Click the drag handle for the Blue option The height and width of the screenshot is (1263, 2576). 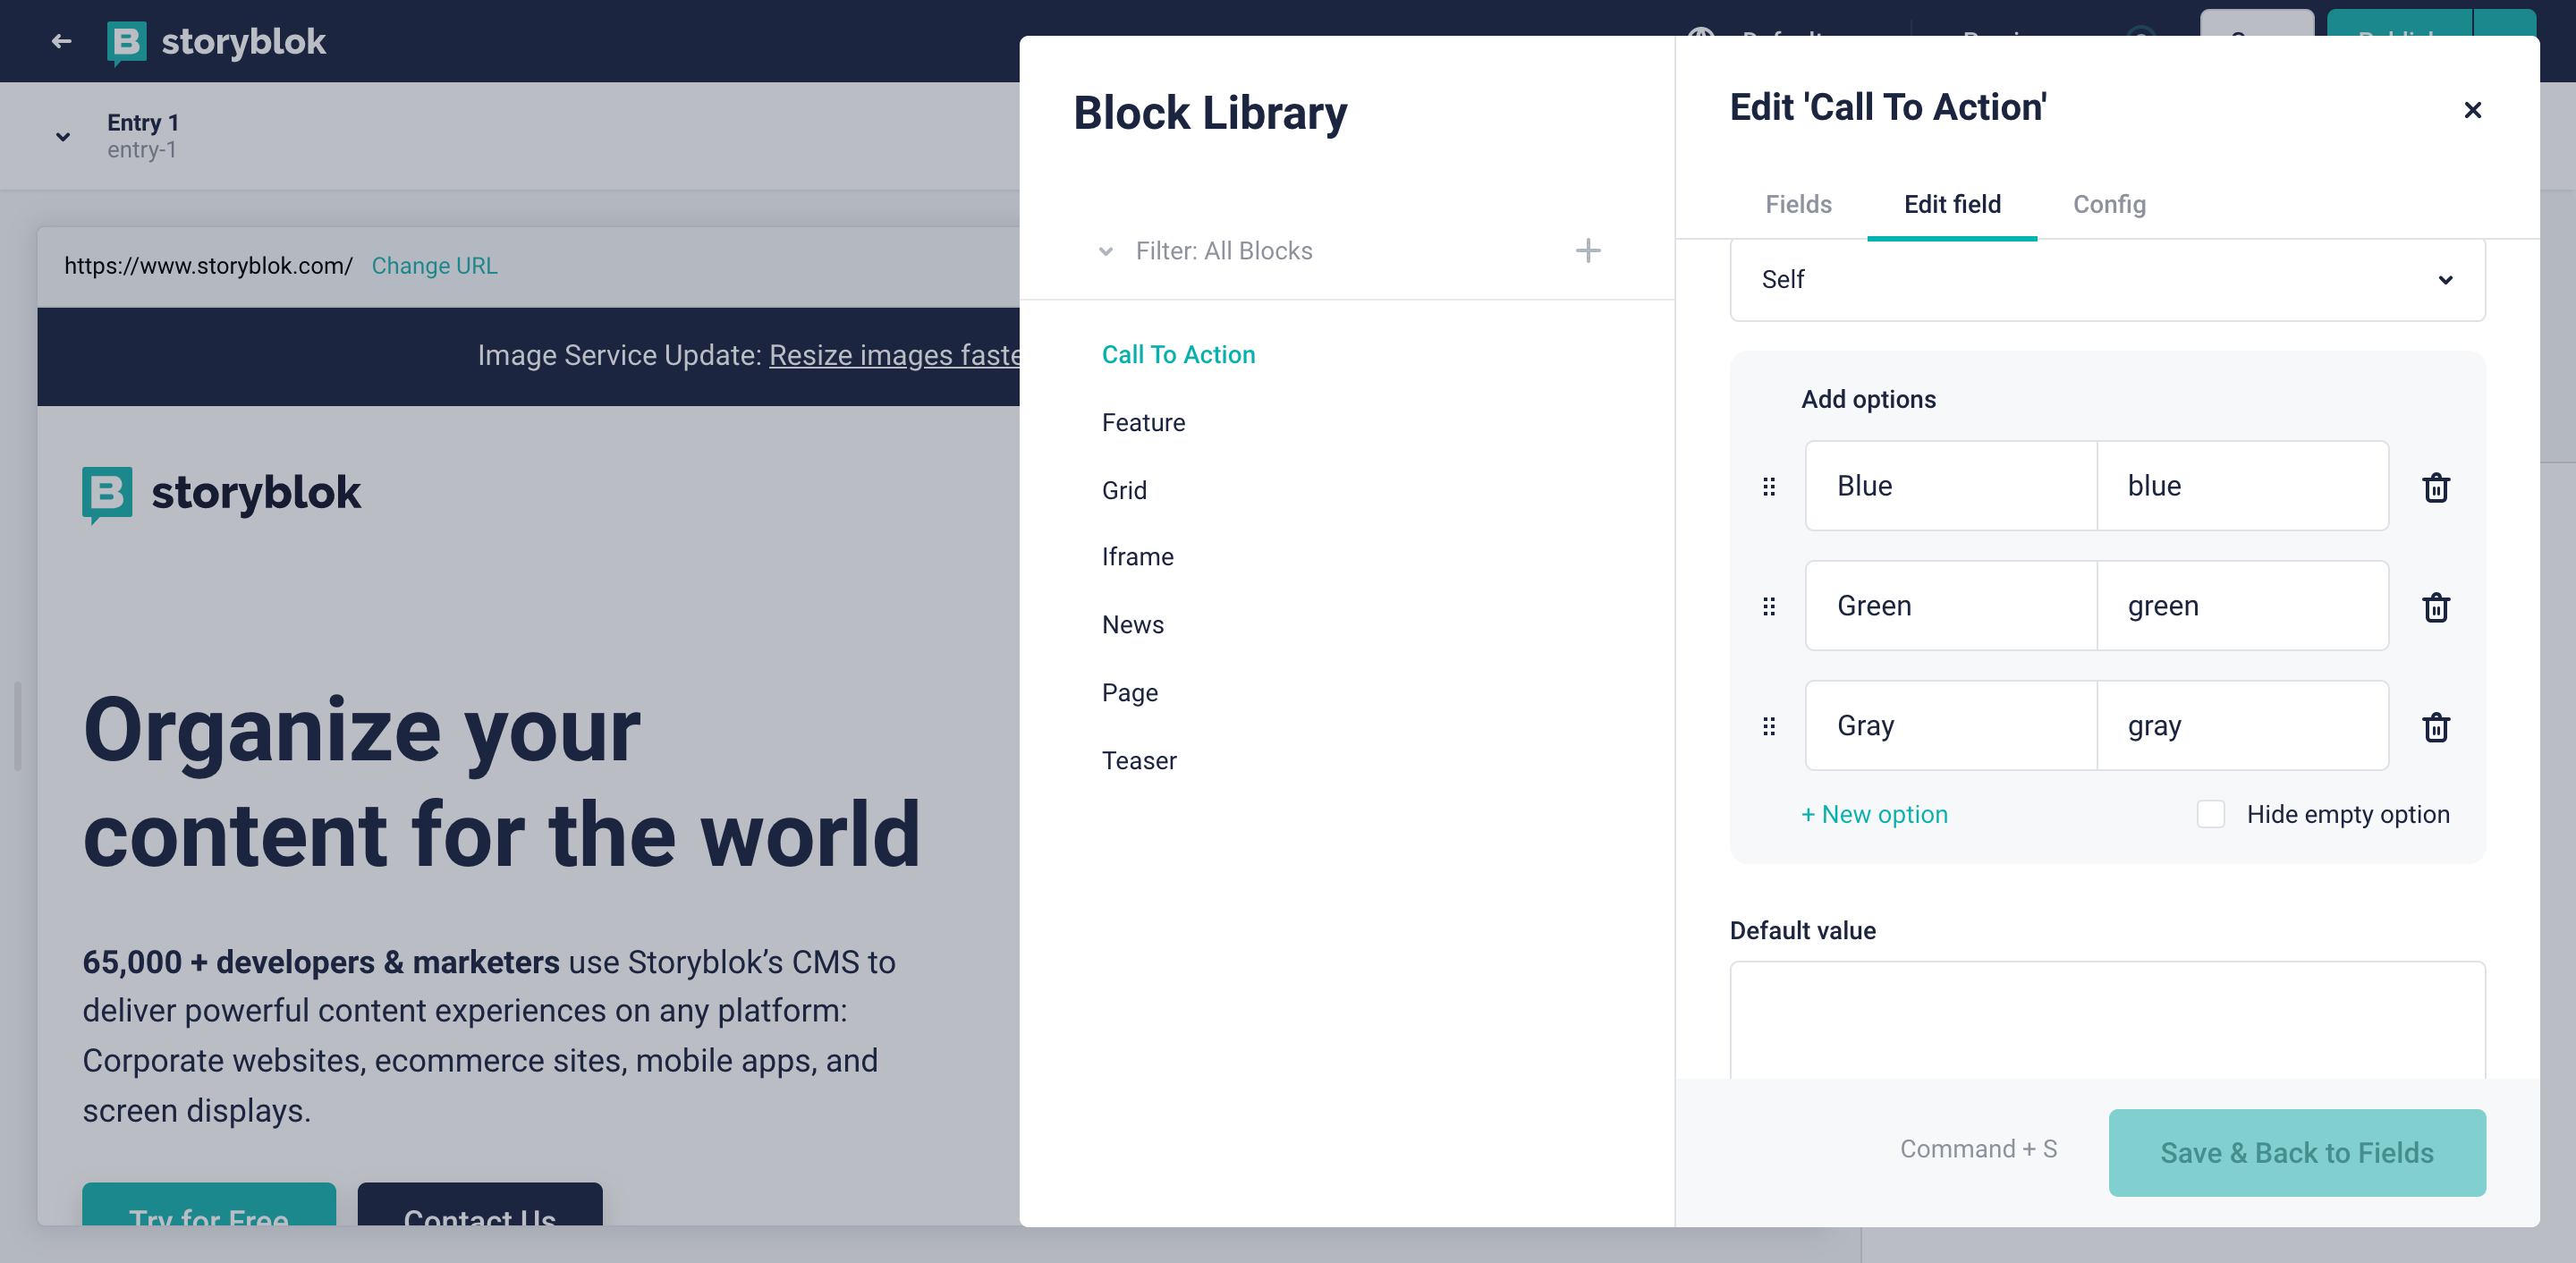point(1768,486)
